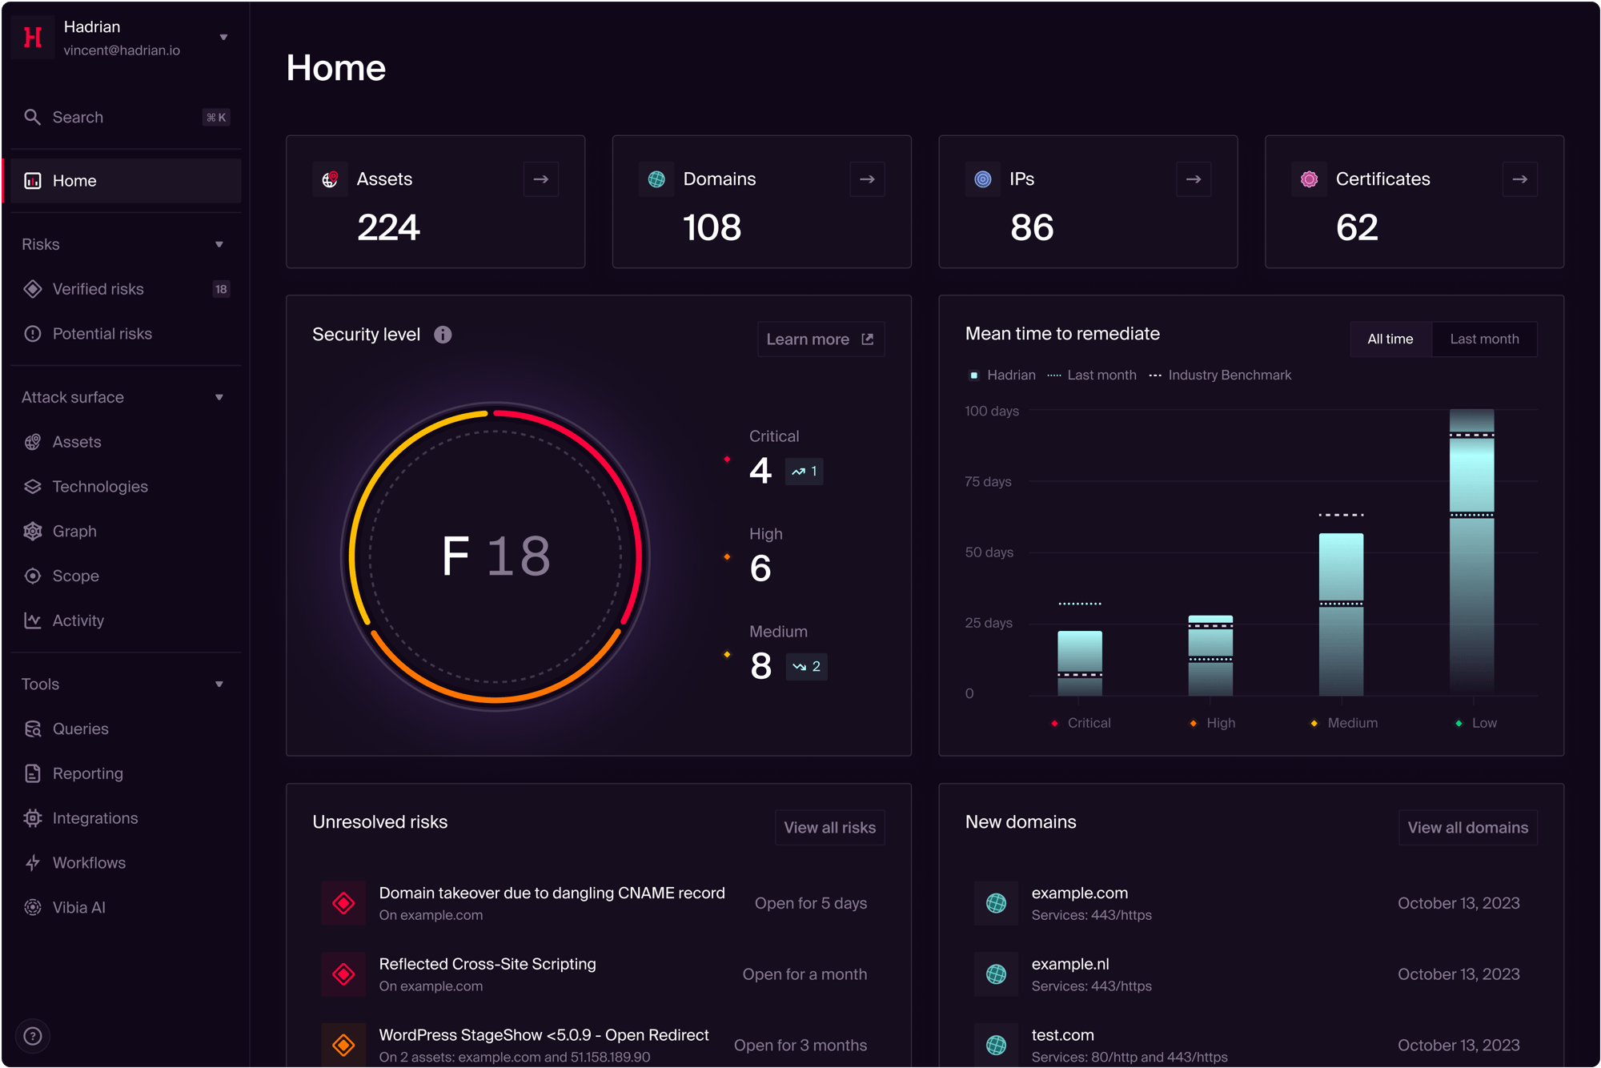Click "Open for 5 days" text
The width and height of the screenshot is (1601, 1068).
tap(811, 903)
